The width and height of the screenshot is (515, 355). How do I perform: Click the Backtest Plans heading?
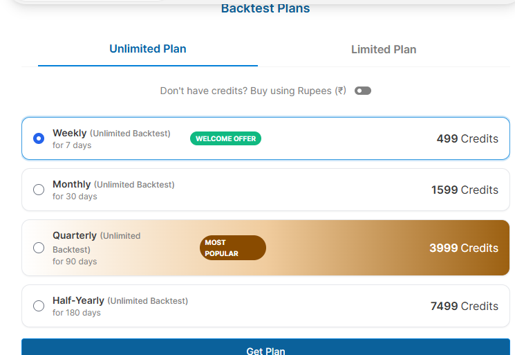(x=265, y=9)
